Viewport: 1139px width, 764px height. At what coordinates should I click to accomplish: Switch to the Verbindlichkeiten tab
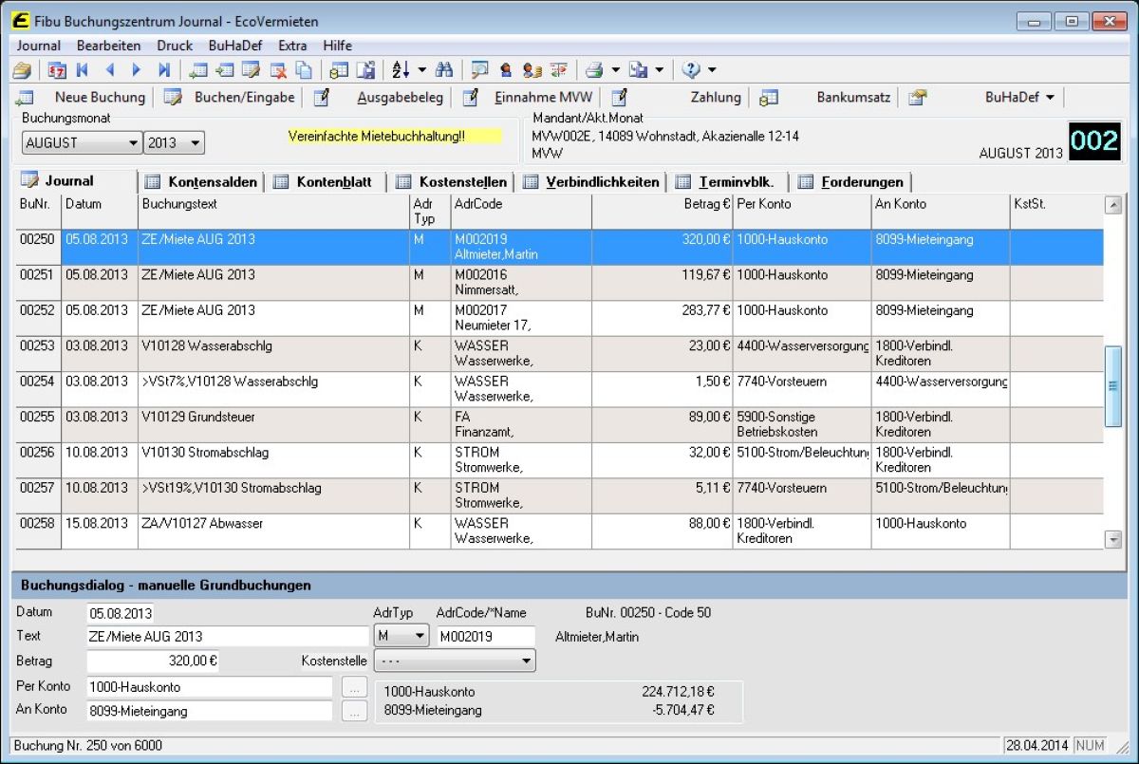(x=590, y=182)
